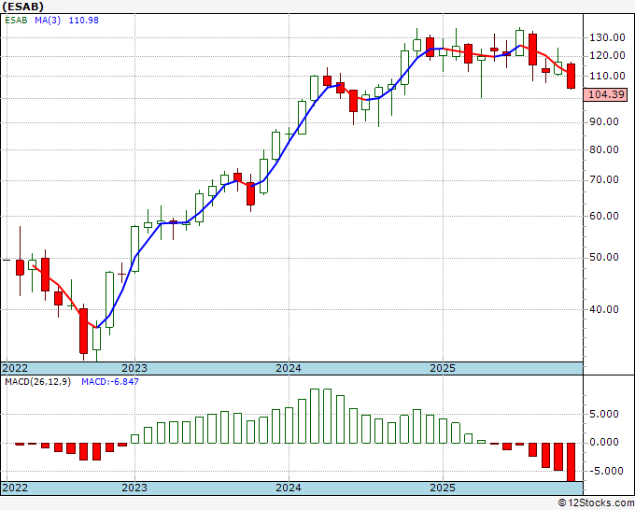Click 2022 on the MACD panel timeline
This screenshot has height=510, width=635.
tap(15, 488)
